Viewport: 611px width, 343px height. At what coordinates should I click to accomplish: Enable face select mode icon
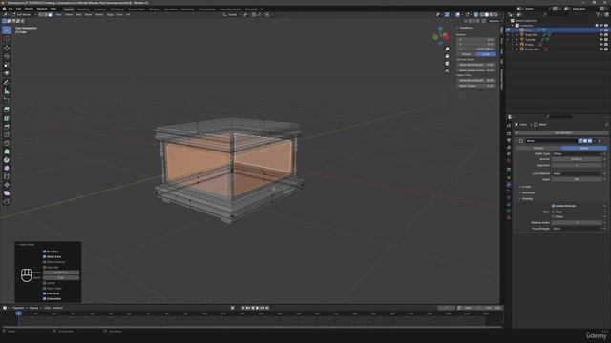coord(50,15)
